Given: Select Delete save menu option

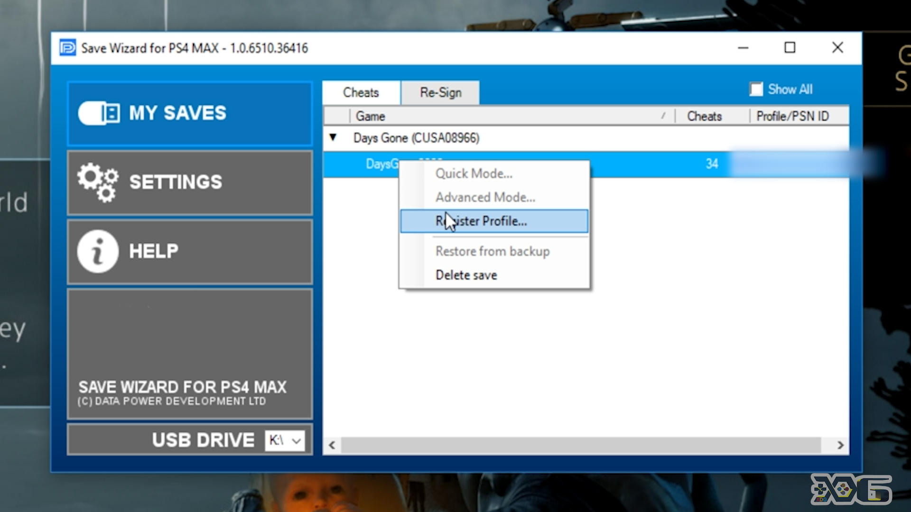Looking at the screenshot, I should pos(466,274).
